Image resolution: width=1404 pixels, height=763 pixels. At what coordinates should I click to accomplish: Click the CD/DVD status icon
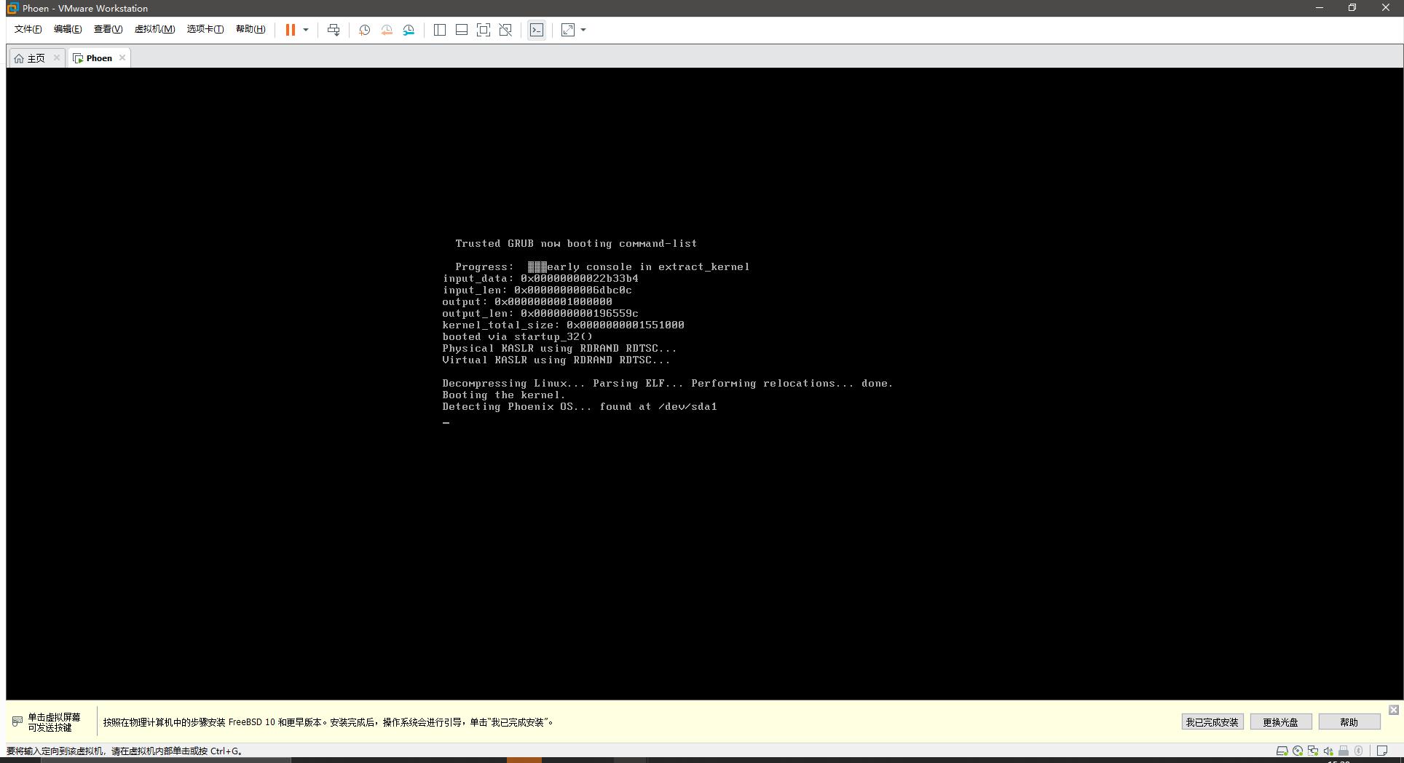(x=1298, y=751)
